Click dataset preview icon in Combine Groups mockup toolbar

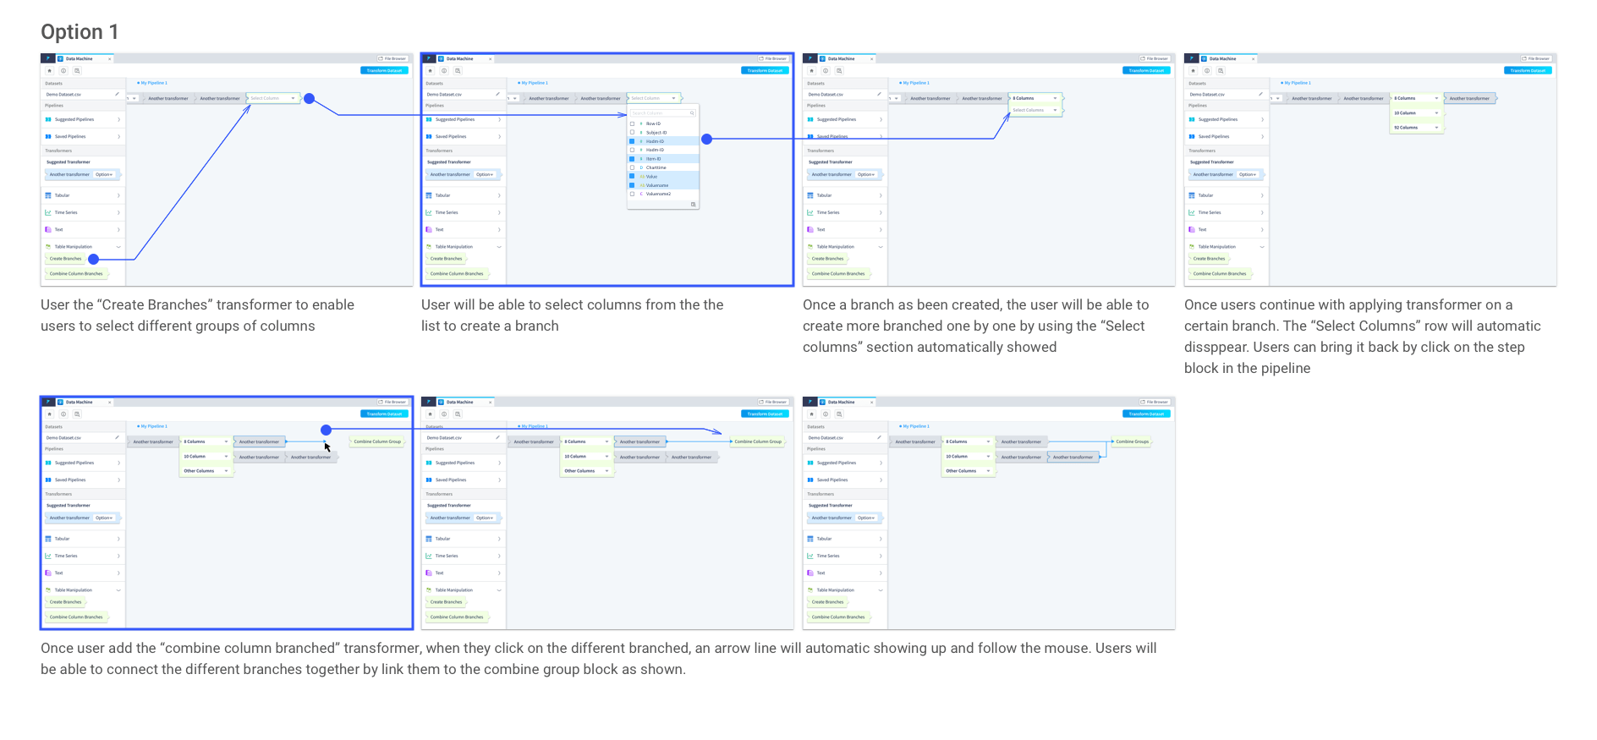coord(839,414)
